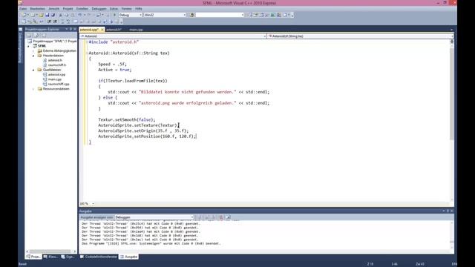
Task: Open the Datei menu
Action: point(23,9)
